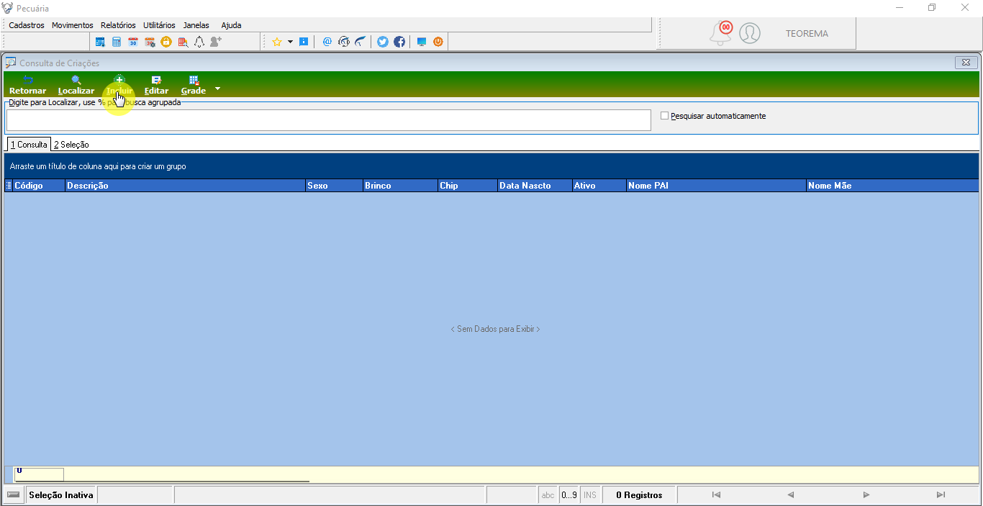This screenshot has width=983, height=506.
Task: Click the Ativo column header
Action: coord(599,186)
